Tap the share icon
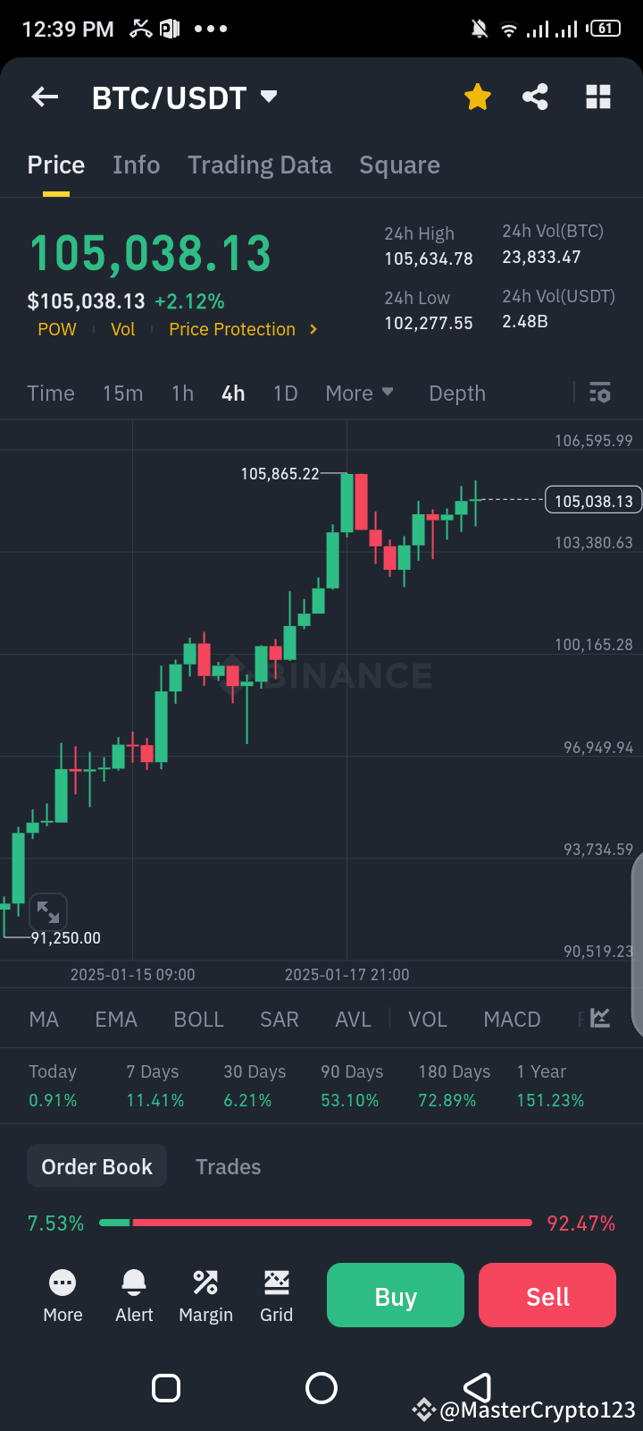Image resolution: width=643 pixels, height=1431 pixels. [x=535, y=96]
